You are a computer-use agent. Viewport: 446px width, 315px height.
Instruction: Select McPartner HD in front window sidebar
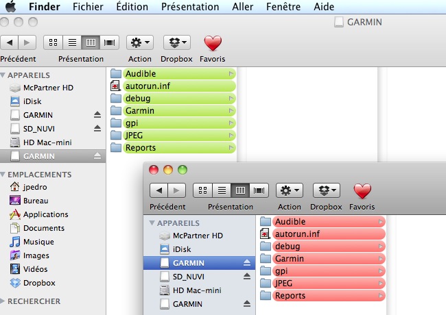pos(200,236)
